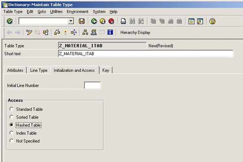Click the Print icon in toolbar
Image resolution: width=243 pixels, height=162 pixels.
[124, 21]
